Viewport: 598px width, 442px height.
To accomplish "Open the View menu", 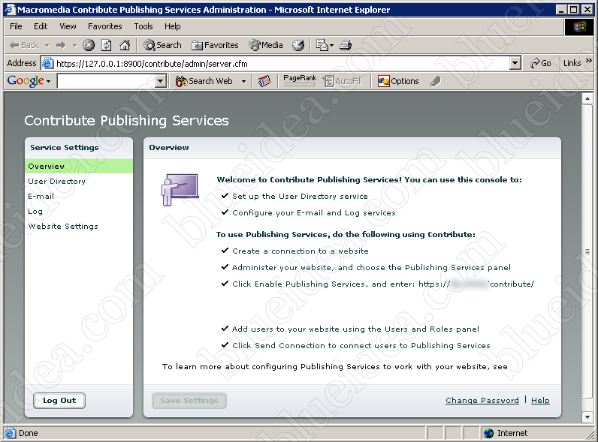I will [x=68, y=26].
